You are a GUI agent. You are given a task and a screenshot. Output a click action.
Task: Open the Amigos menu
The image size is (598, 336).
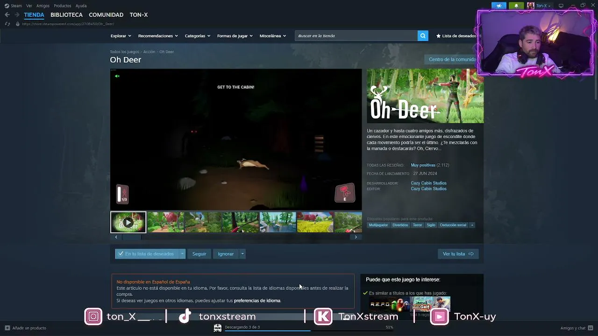[x=43, y=6]
